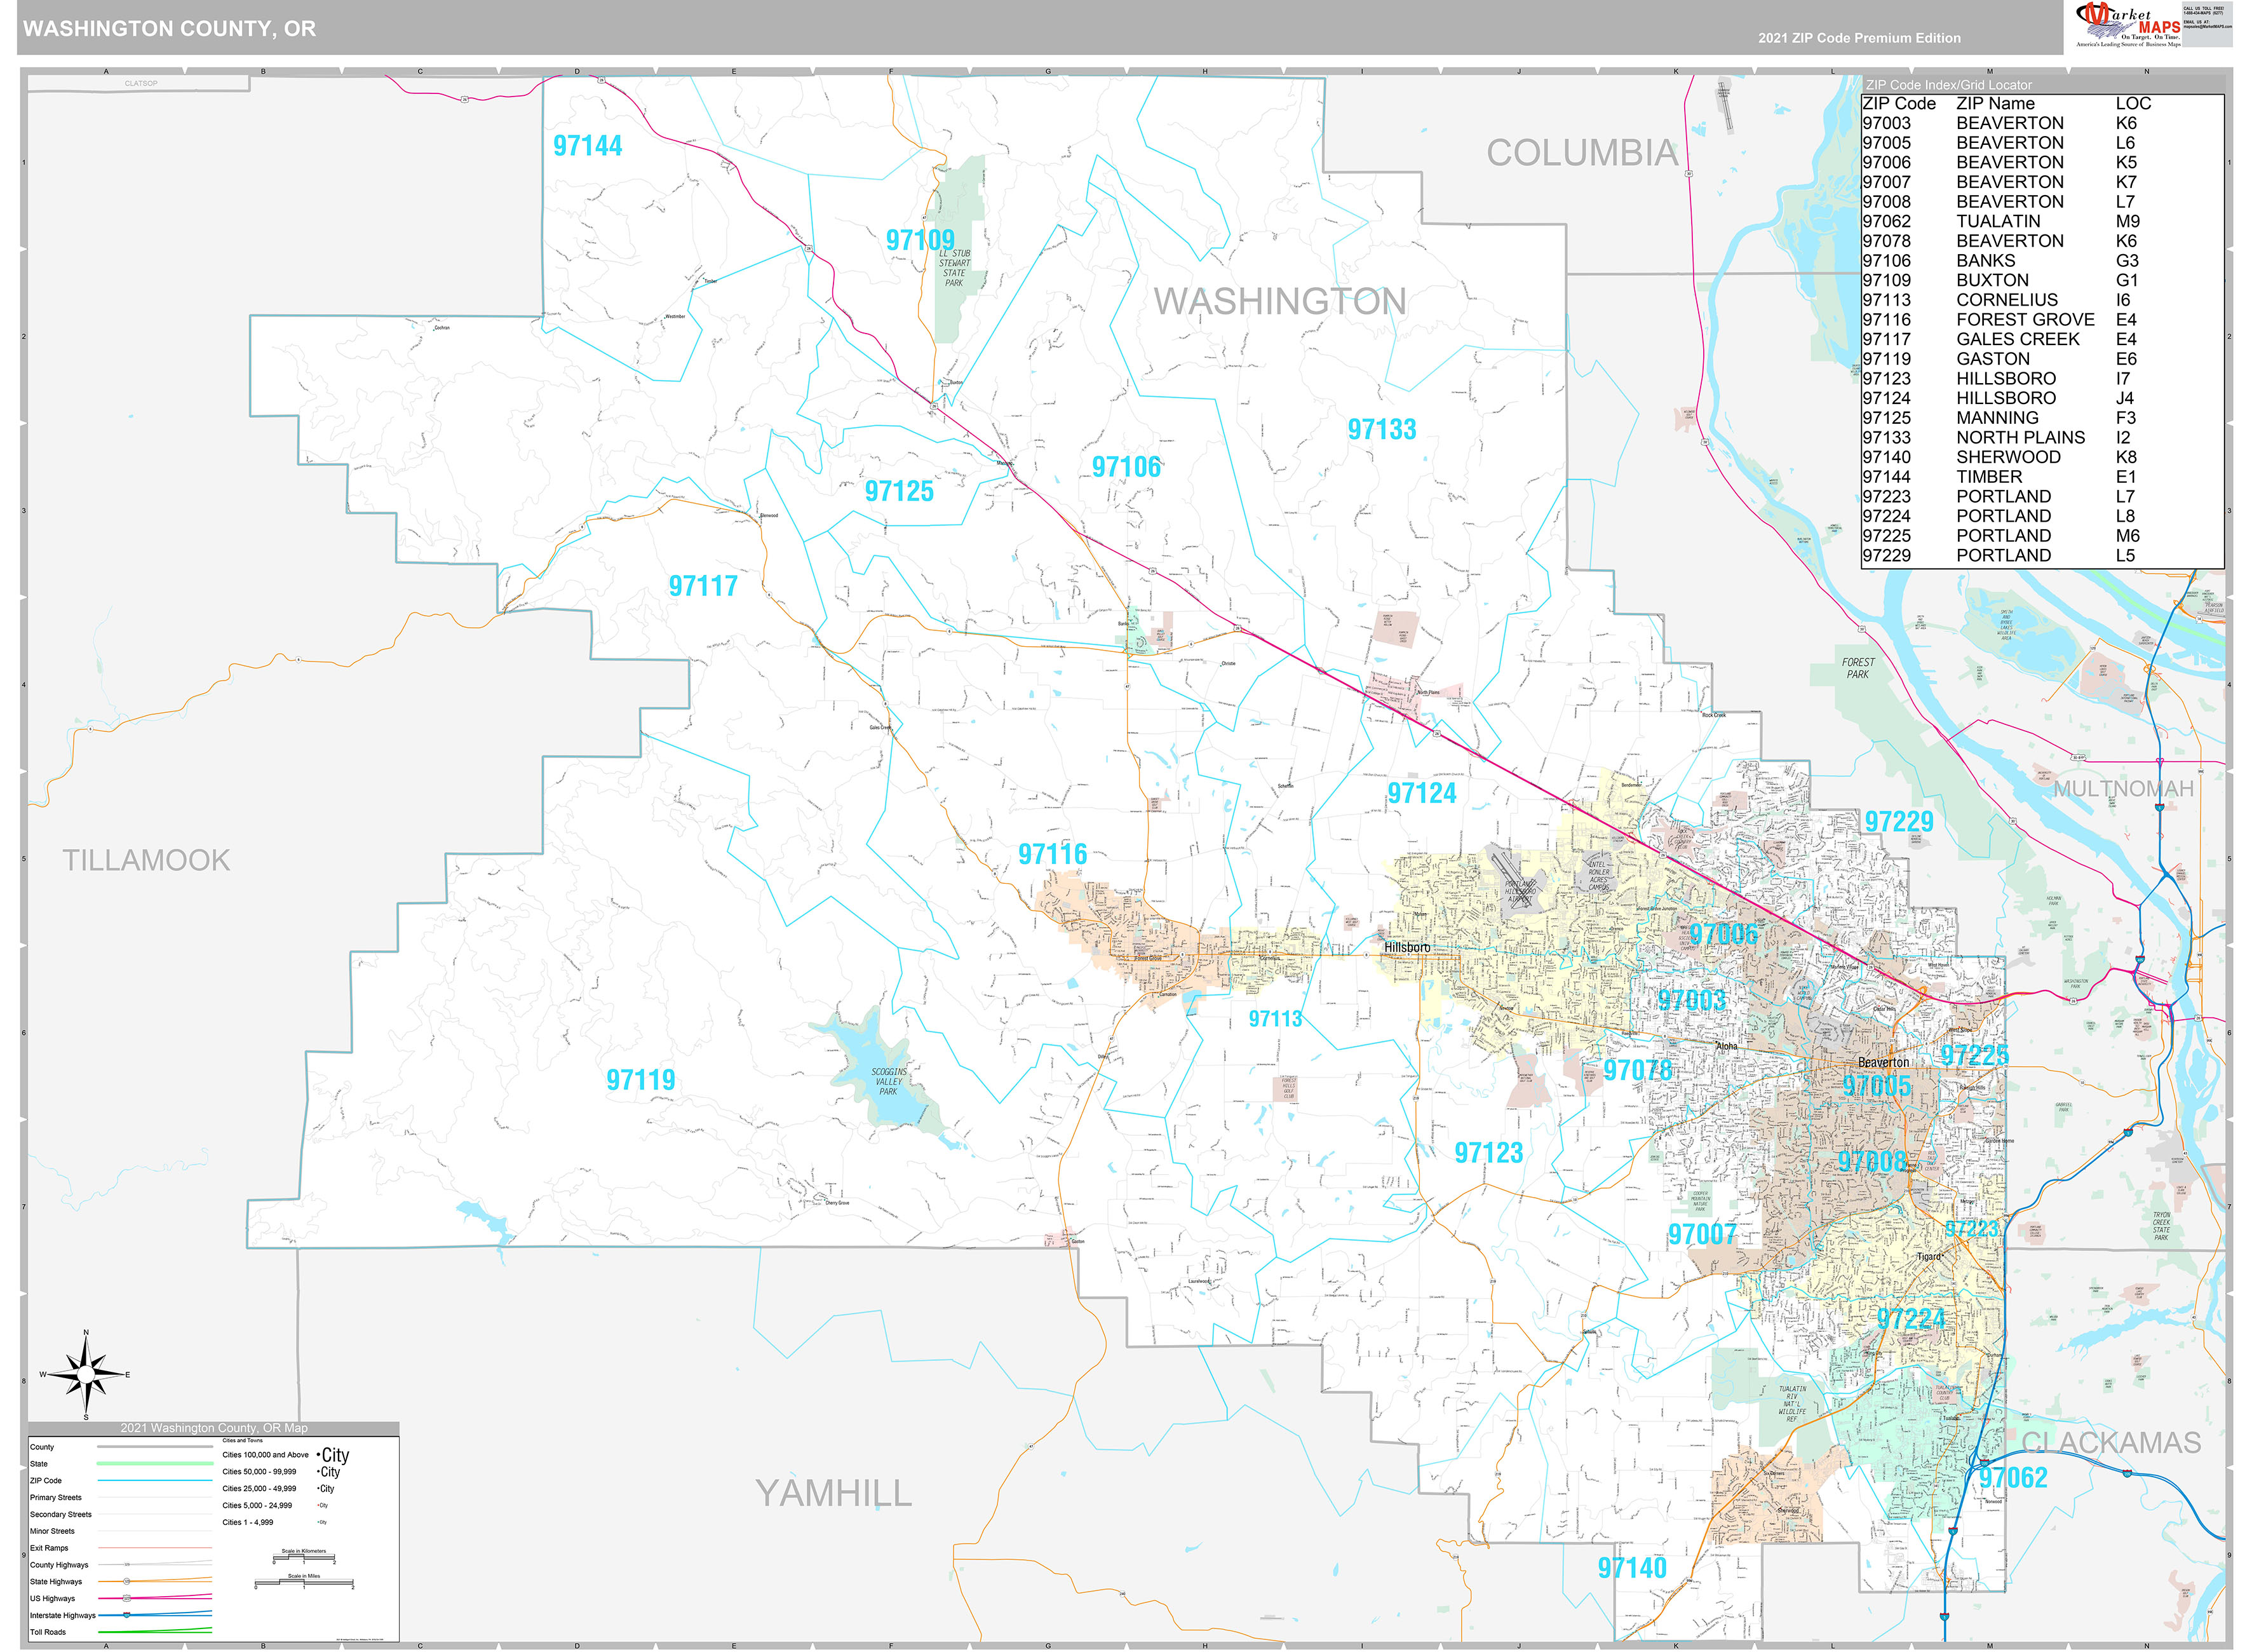Select the 97109 label on the map
The image size is (2252, 1652).
click(920, 240)
